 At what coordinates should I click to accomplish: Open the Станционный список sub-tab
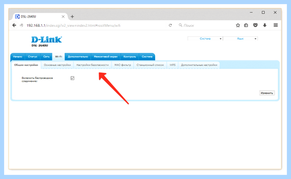pyautogui.click(x=150, y=65)
